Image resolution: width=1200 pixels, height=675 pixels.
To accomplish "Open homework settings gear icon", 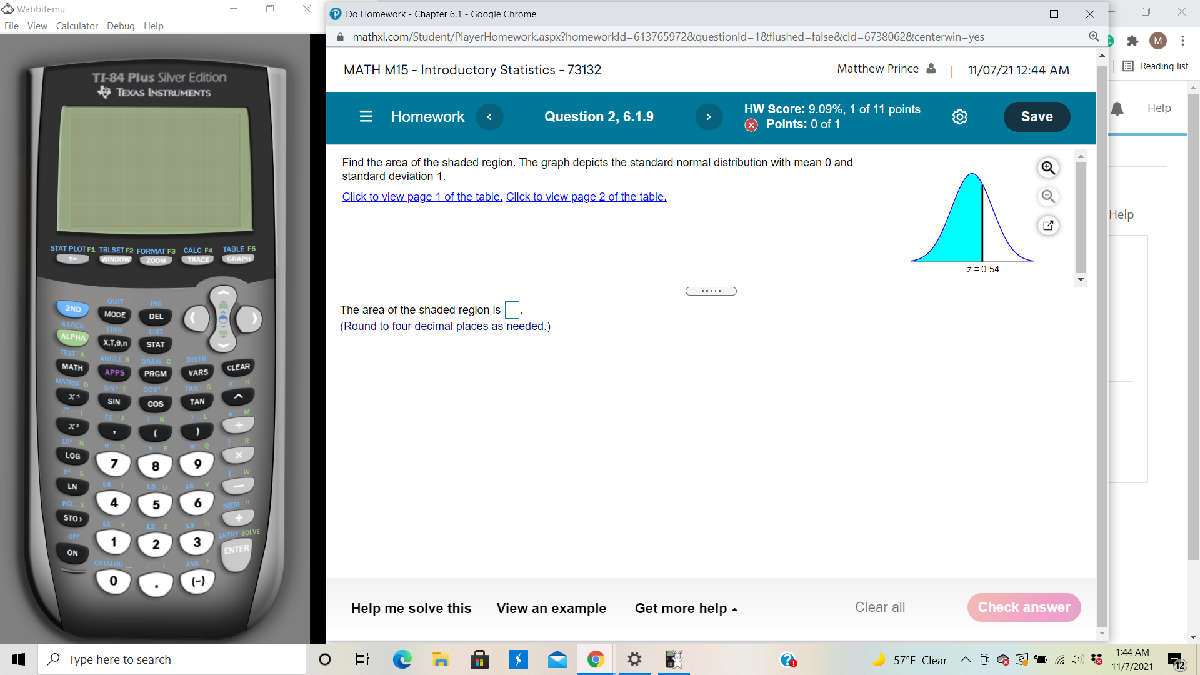I will 960,117.
